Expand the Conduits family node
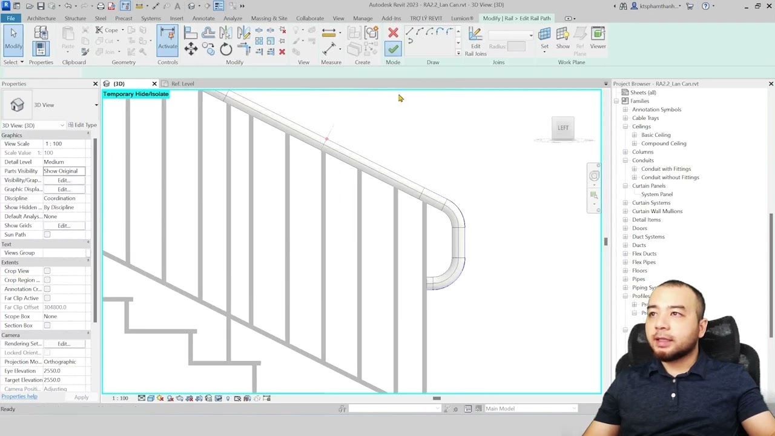Viewport: 775px width, 436px height. tap(625, 160)
